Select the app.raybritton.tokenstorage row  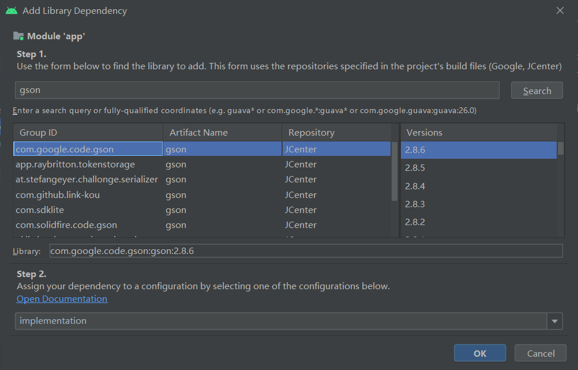click(202, 164)
